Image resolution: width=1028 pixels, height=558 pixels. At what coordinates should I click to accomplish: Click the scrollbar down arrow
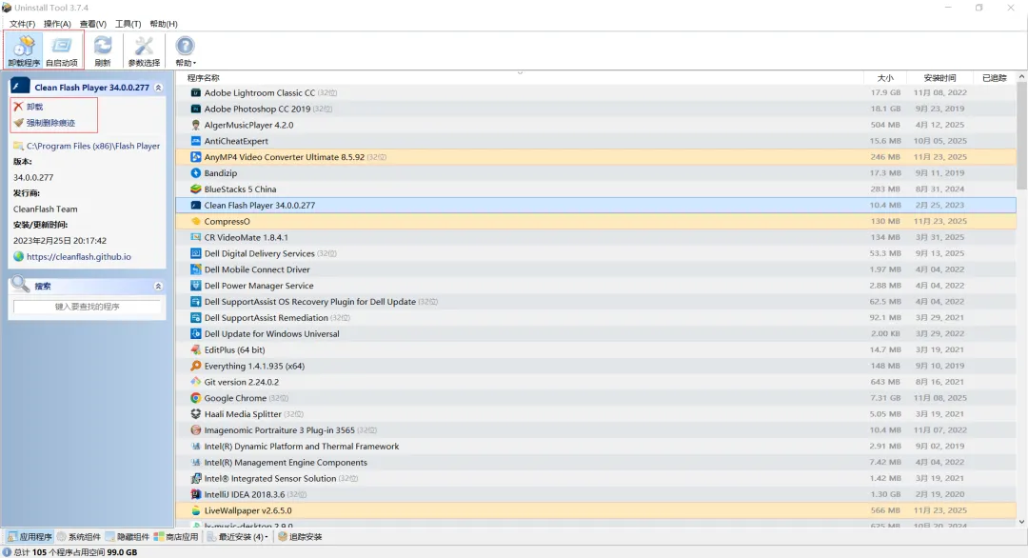tap(1021, 522)
